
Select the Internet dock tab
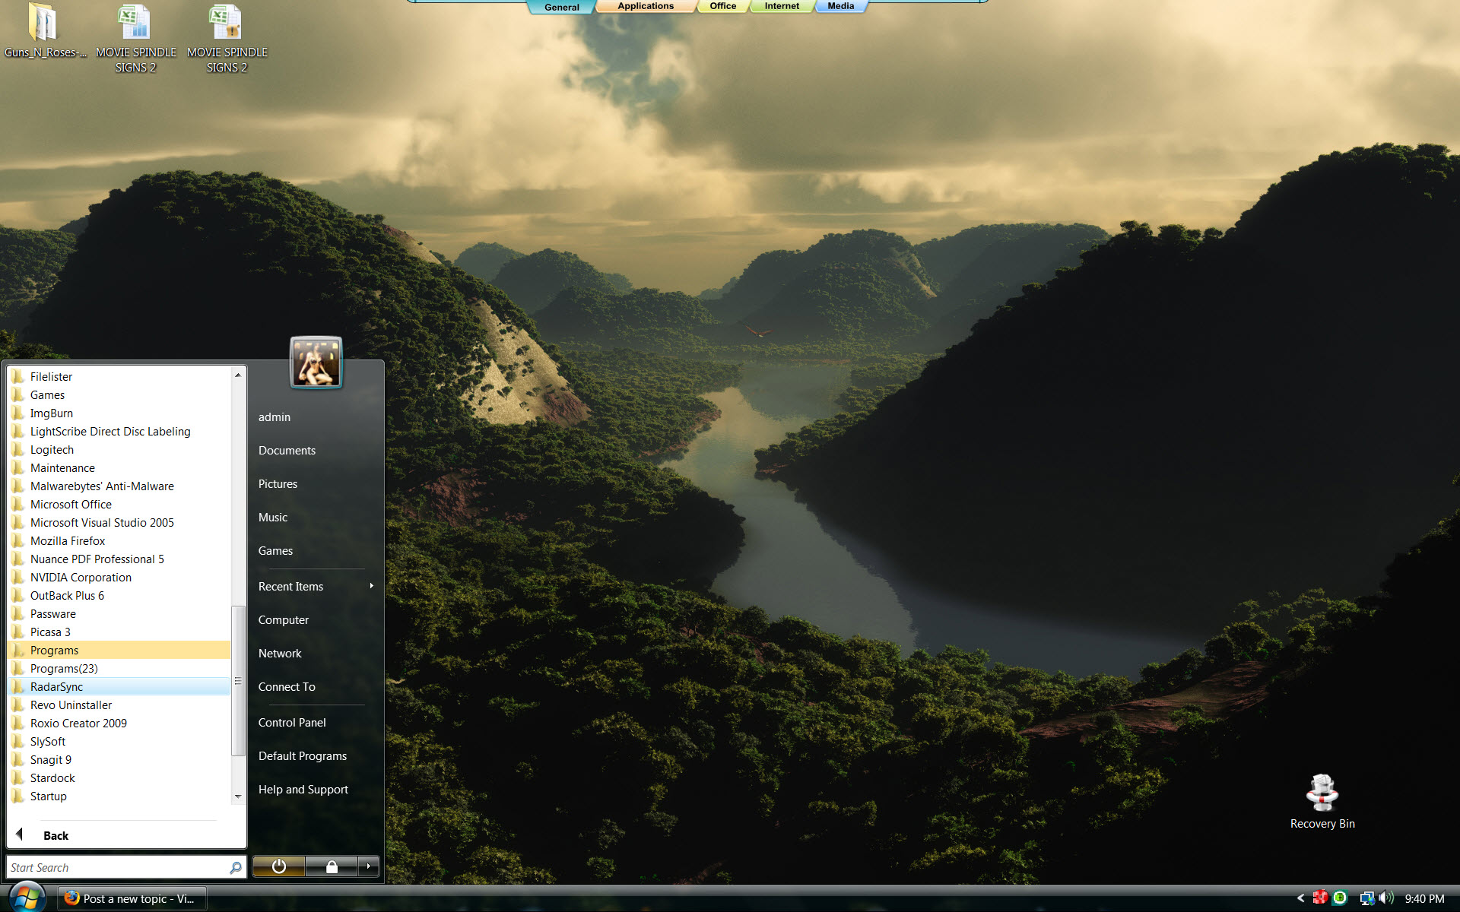click(x=782, y=6)
